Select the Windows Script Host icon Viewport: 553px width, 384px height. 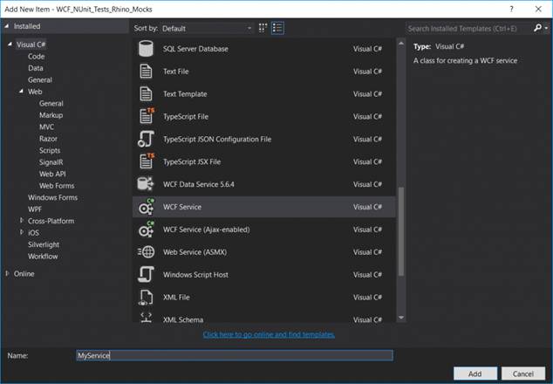click(146, 275)
